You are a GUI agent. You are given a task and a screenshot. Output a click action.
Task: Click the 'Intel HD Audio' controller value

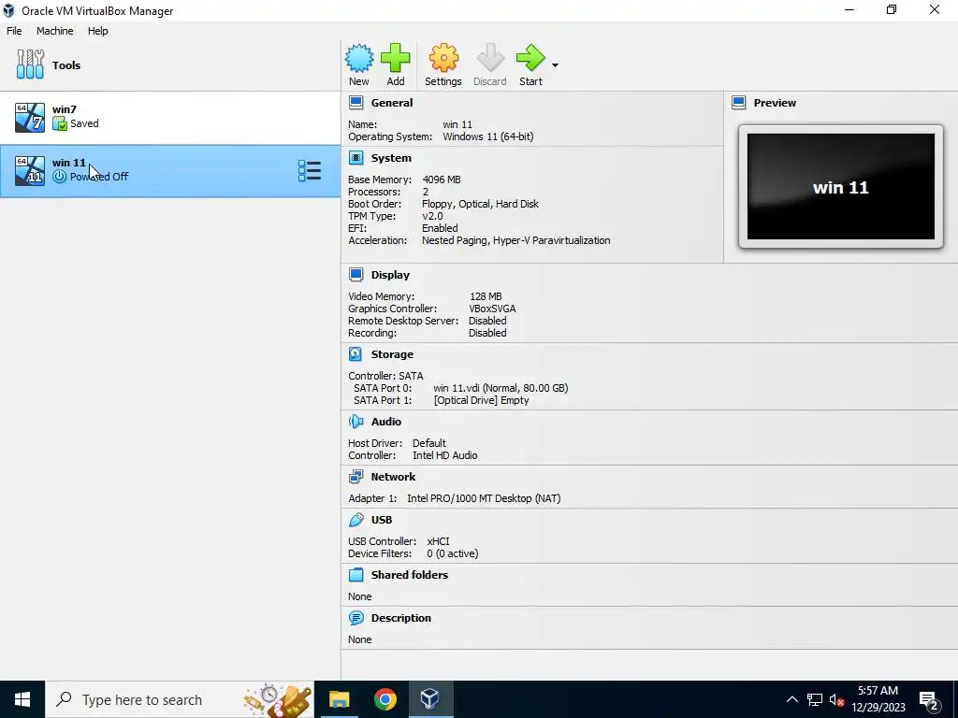pos(444,455)
